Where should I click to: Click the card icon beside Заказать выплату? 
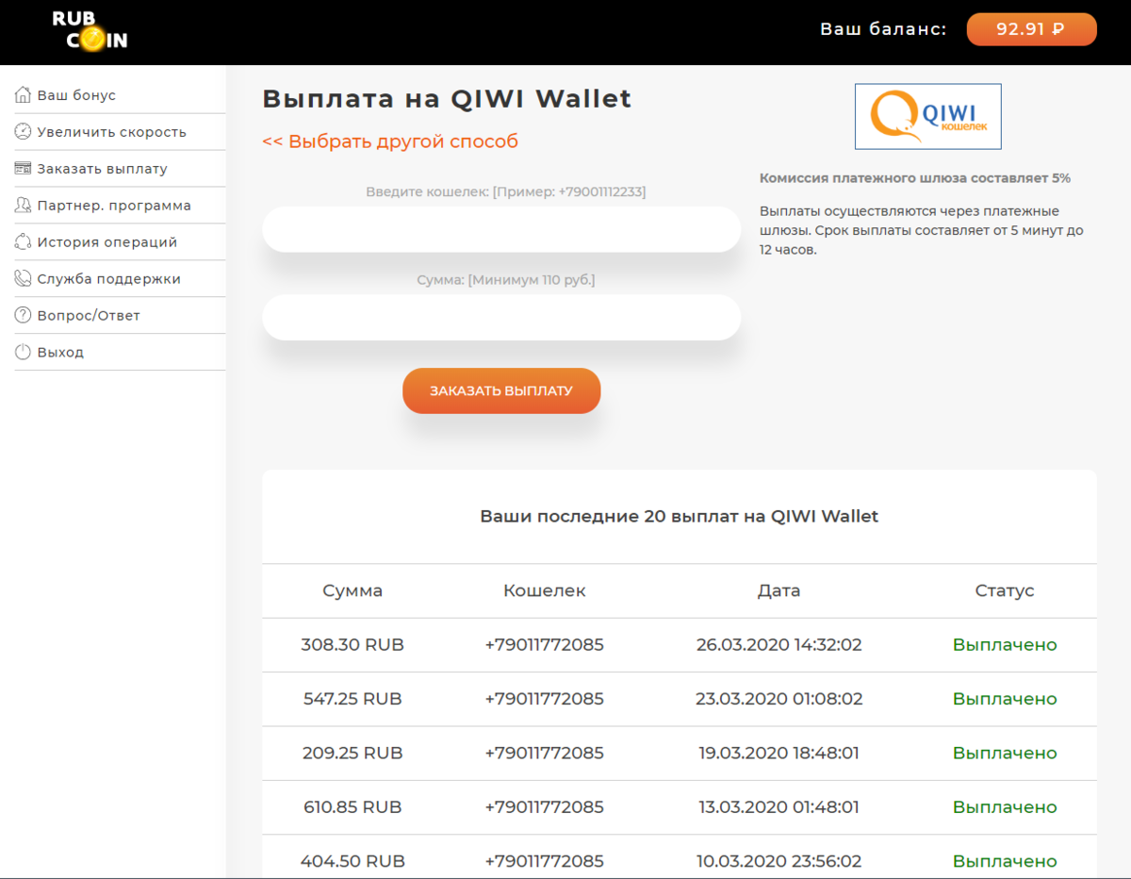point(24,169)
